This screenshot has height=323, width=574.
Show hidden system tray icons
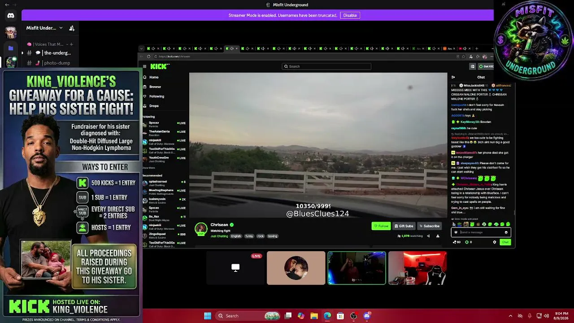point(510,316)
